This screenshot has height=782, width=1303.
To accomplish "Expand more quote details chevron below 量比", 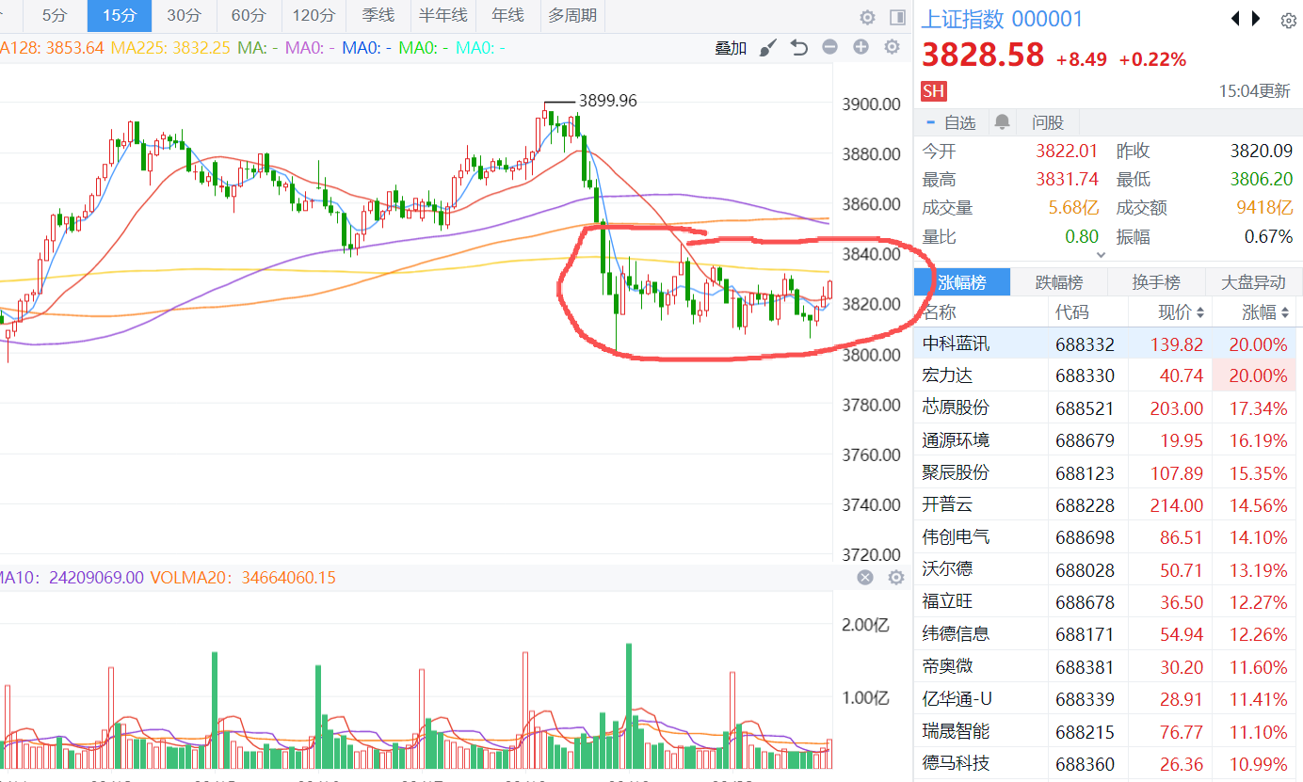I will [1101, 254].
